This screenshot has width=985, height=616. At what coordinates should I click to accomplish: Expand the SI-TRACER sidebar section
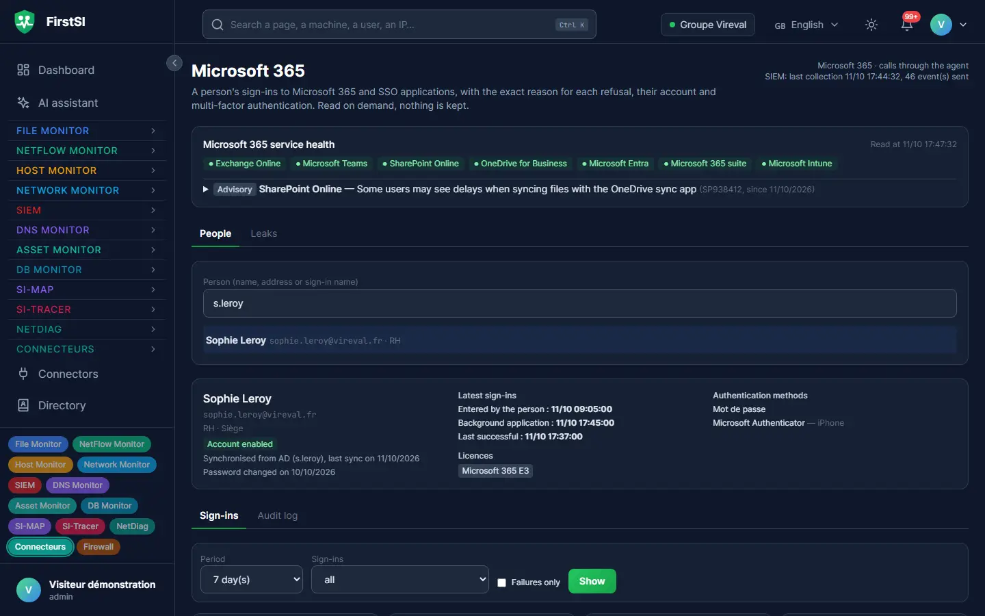[87, 309]
